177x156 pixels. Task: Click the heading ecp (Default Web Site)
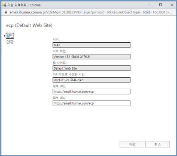(29, 25)
